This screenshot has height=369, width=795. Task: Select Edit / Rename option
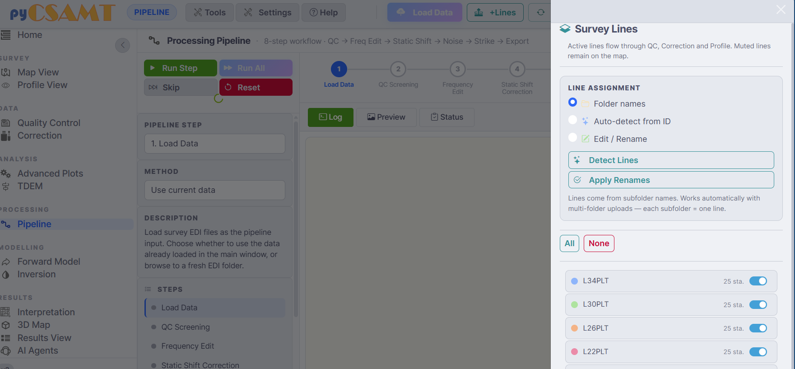pyautogui.click(x=572, y=137)
